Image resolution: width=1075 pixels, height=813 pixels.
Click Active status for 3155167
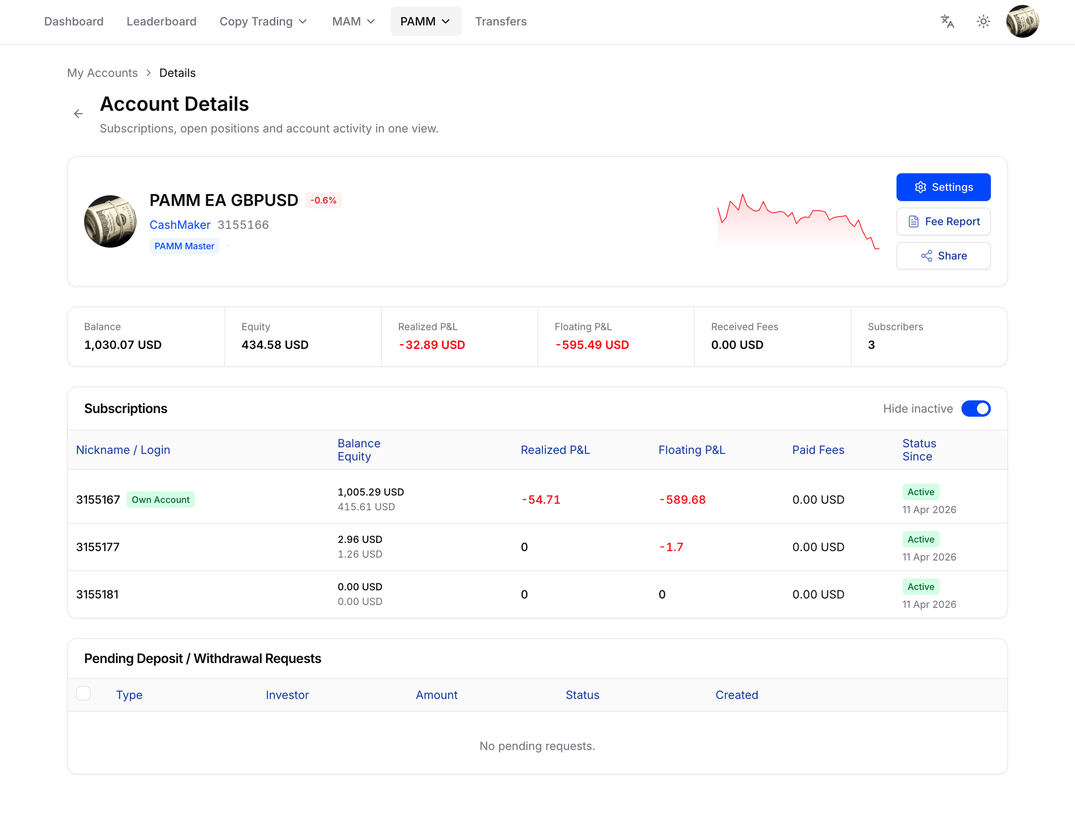[920, 492]
